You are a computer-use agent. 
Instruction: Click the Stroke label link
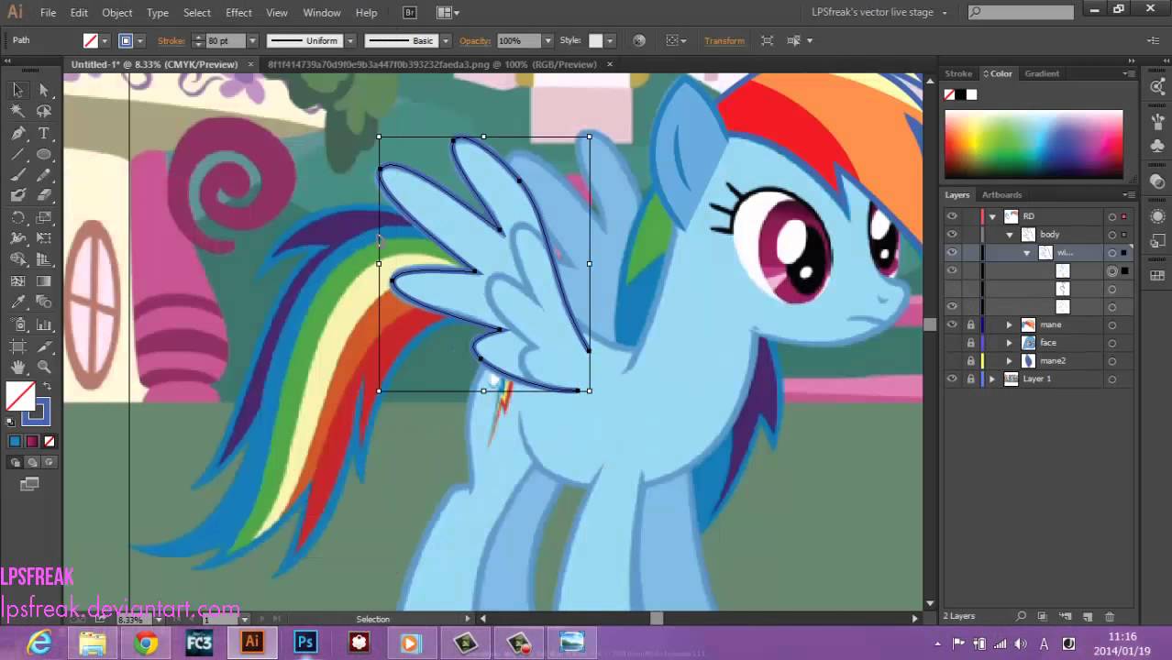pyautogui.click(x=171, y=41)
